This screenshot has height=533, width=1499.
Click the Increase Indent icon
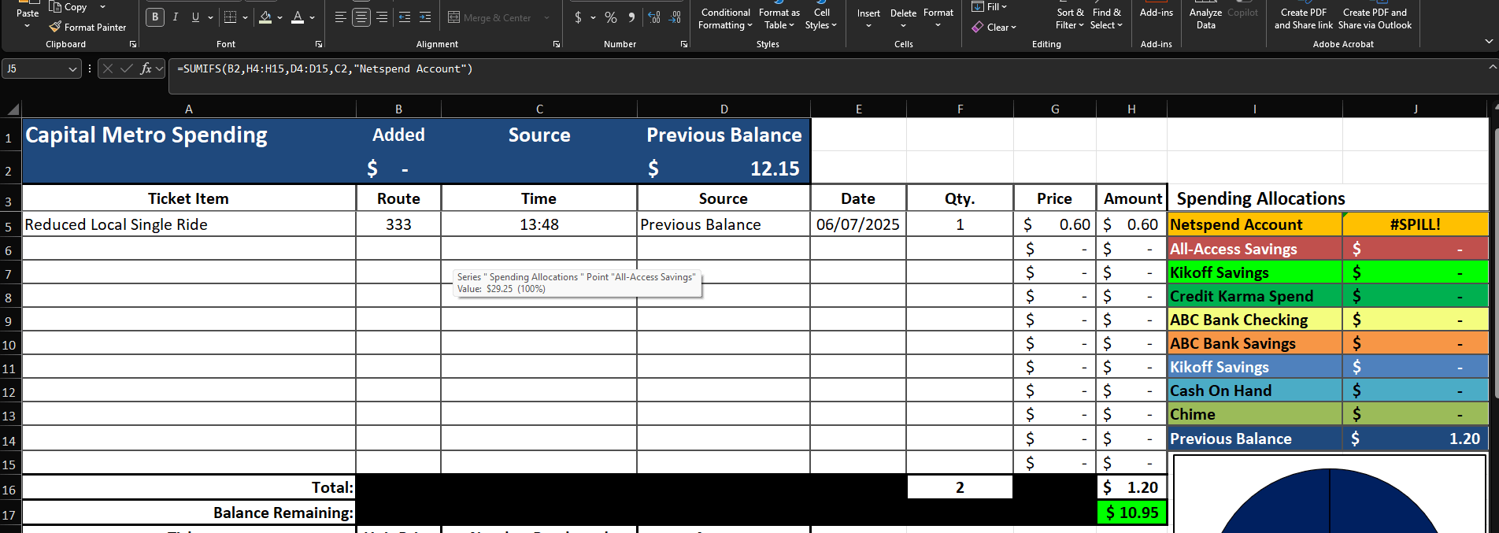(x=425, y=17)
